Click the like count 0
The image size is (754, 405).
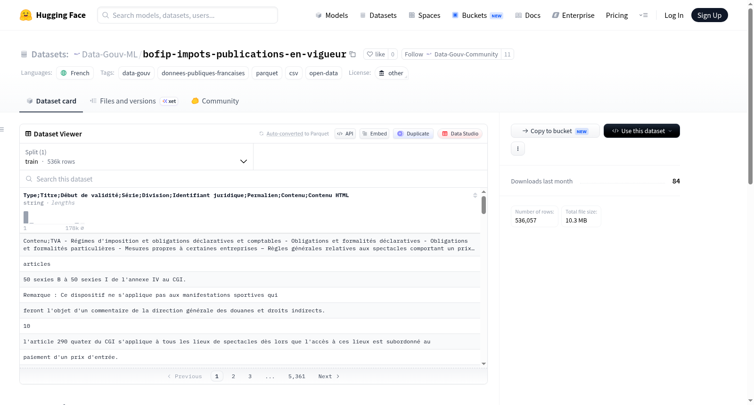pos(393,54)
